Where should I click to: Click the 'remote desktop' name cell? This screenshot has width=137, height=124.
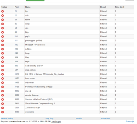click(32, 95)
